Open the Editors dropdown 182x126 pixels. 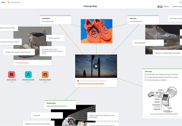[x=167, y=7]
